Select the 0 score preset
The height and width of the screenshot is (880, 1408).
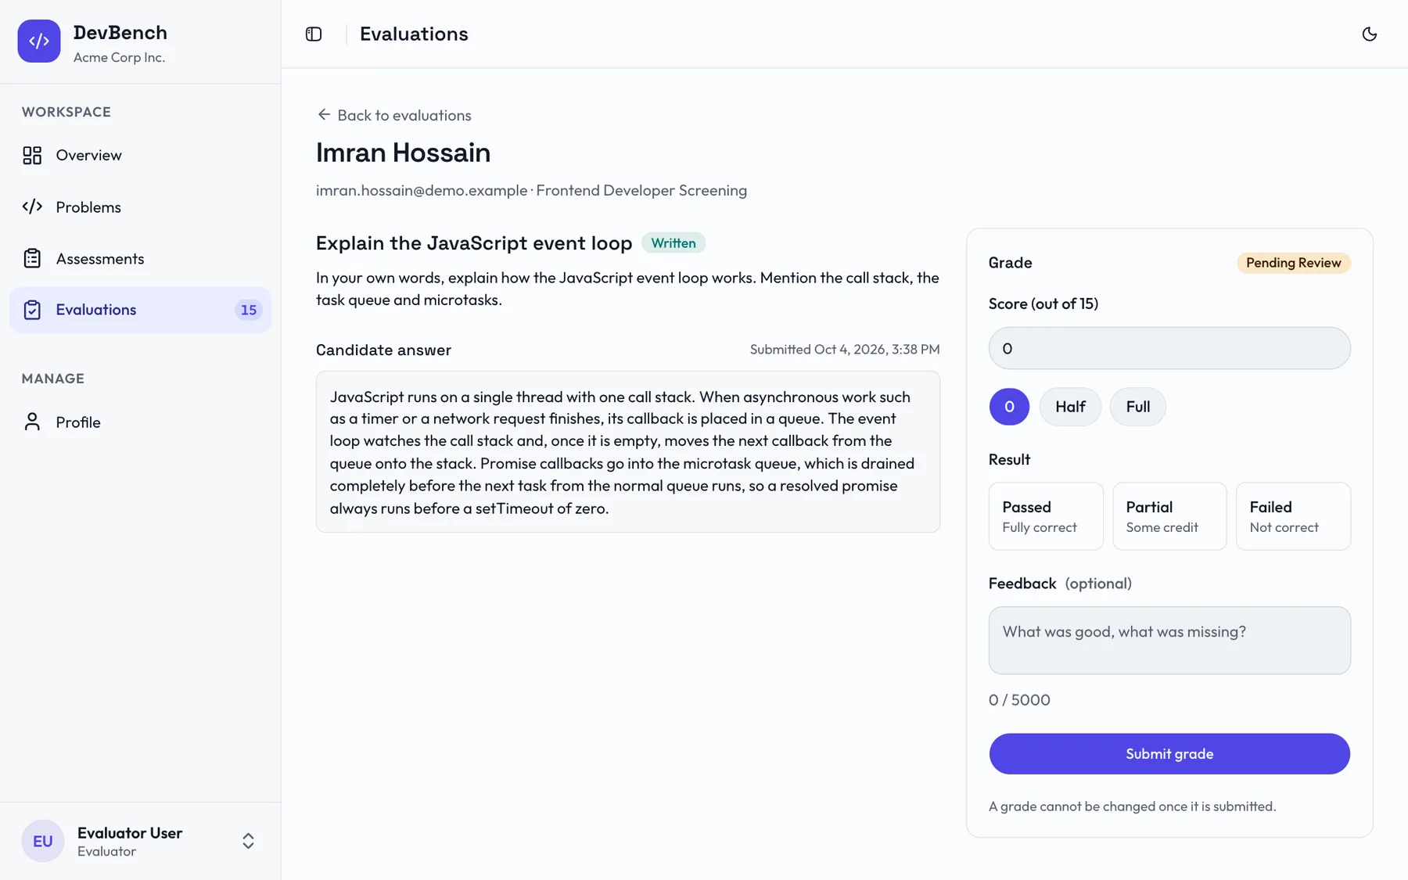click(1009, 407)
